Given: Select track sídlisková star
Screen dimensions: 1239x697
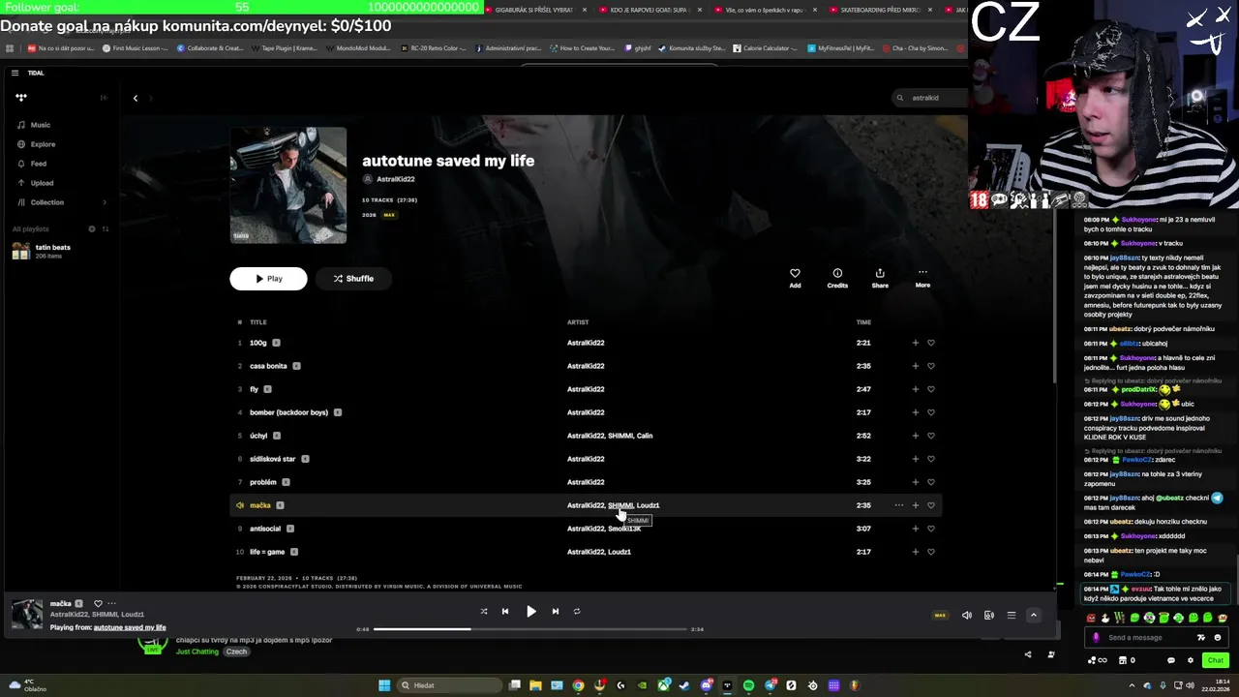Looking at the screenshot, I should coord(272,459).
